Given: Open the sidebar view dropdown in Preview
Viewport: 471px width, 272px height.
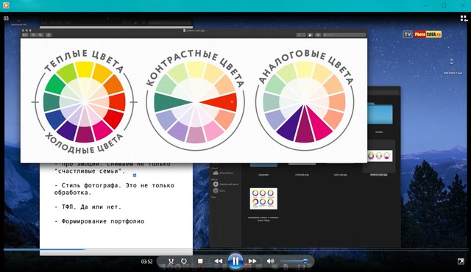Looking at the screenshot, I should pyautogui.click(x=25, y=35).
